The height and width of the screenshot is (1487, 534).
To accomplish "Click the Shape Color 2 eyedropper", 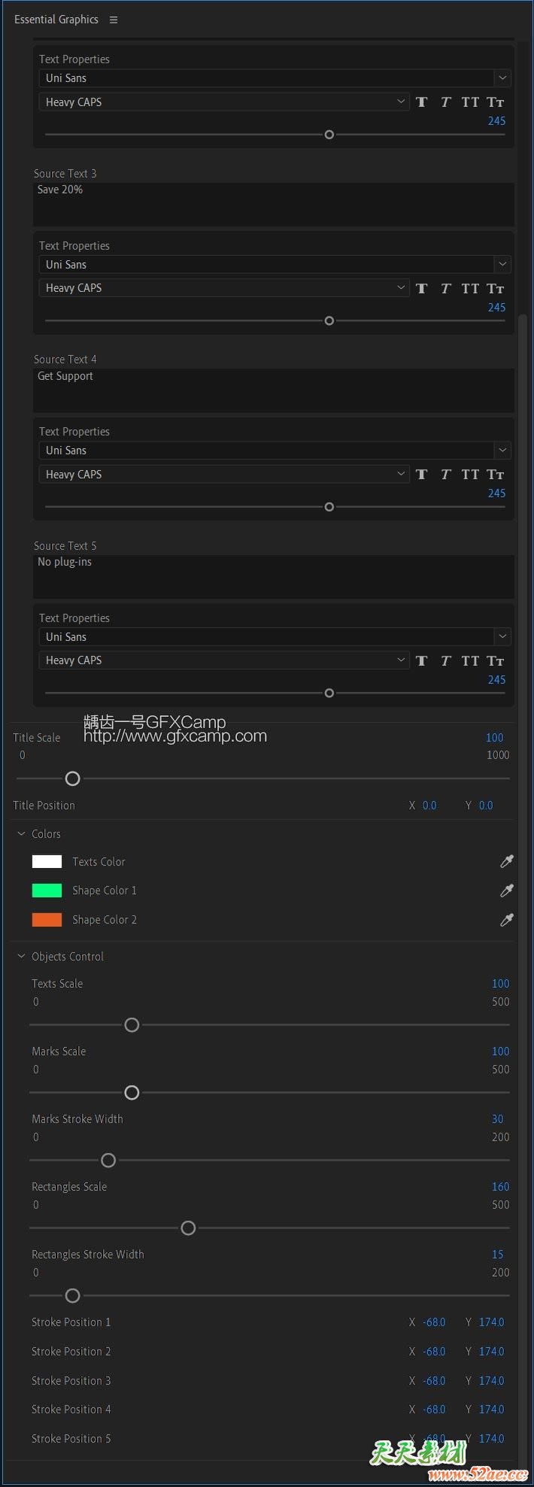I will 507,920.
